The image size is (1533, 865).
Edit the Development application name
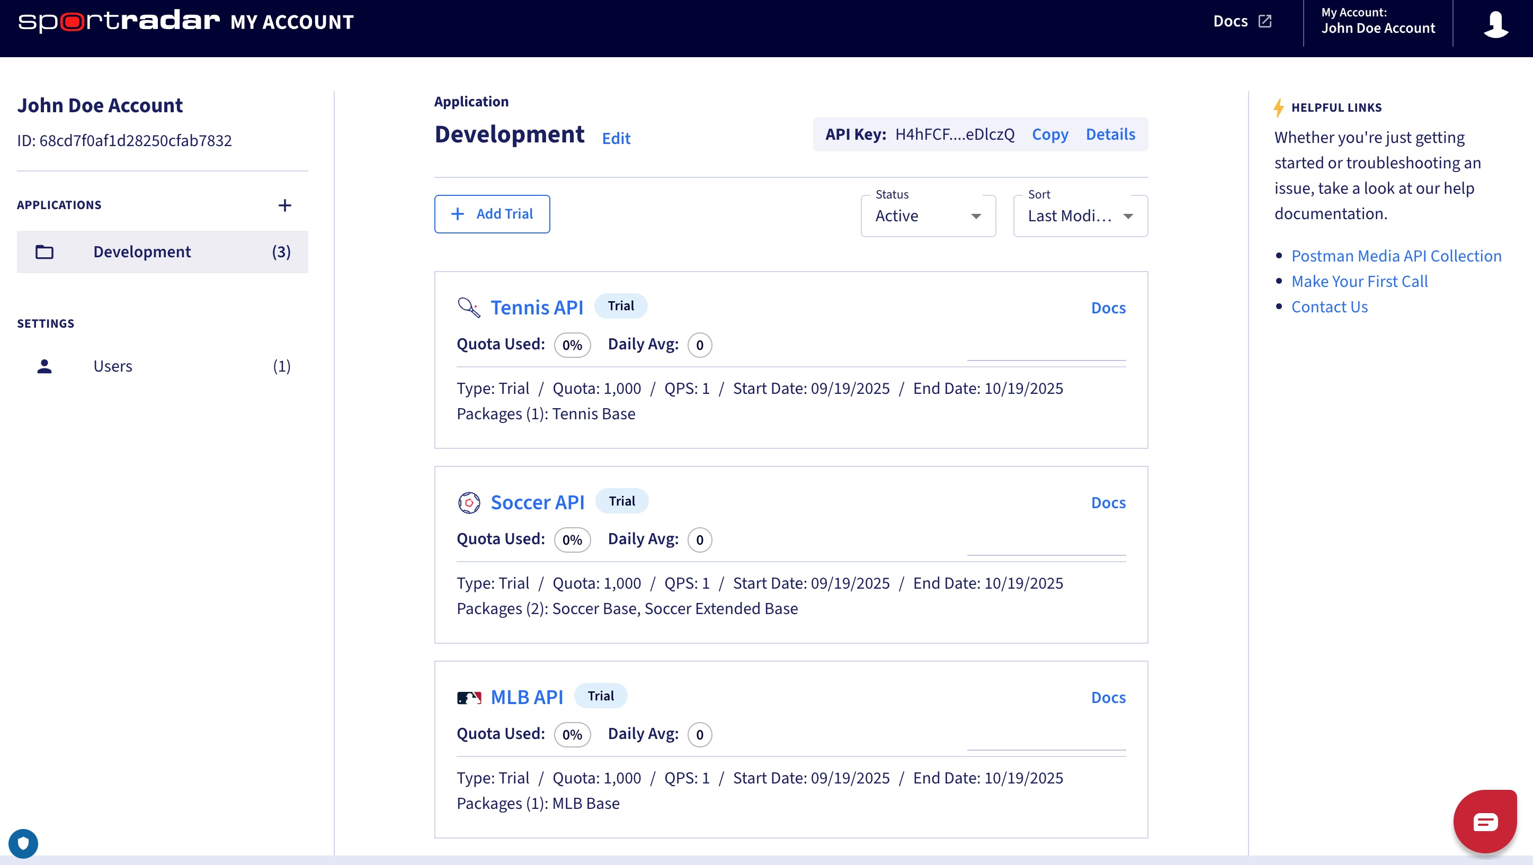coord(616,139)
